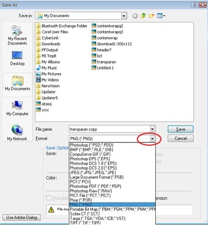Choose PICT File format
This screenshot has height=225, width=208.
coord(112,195)
